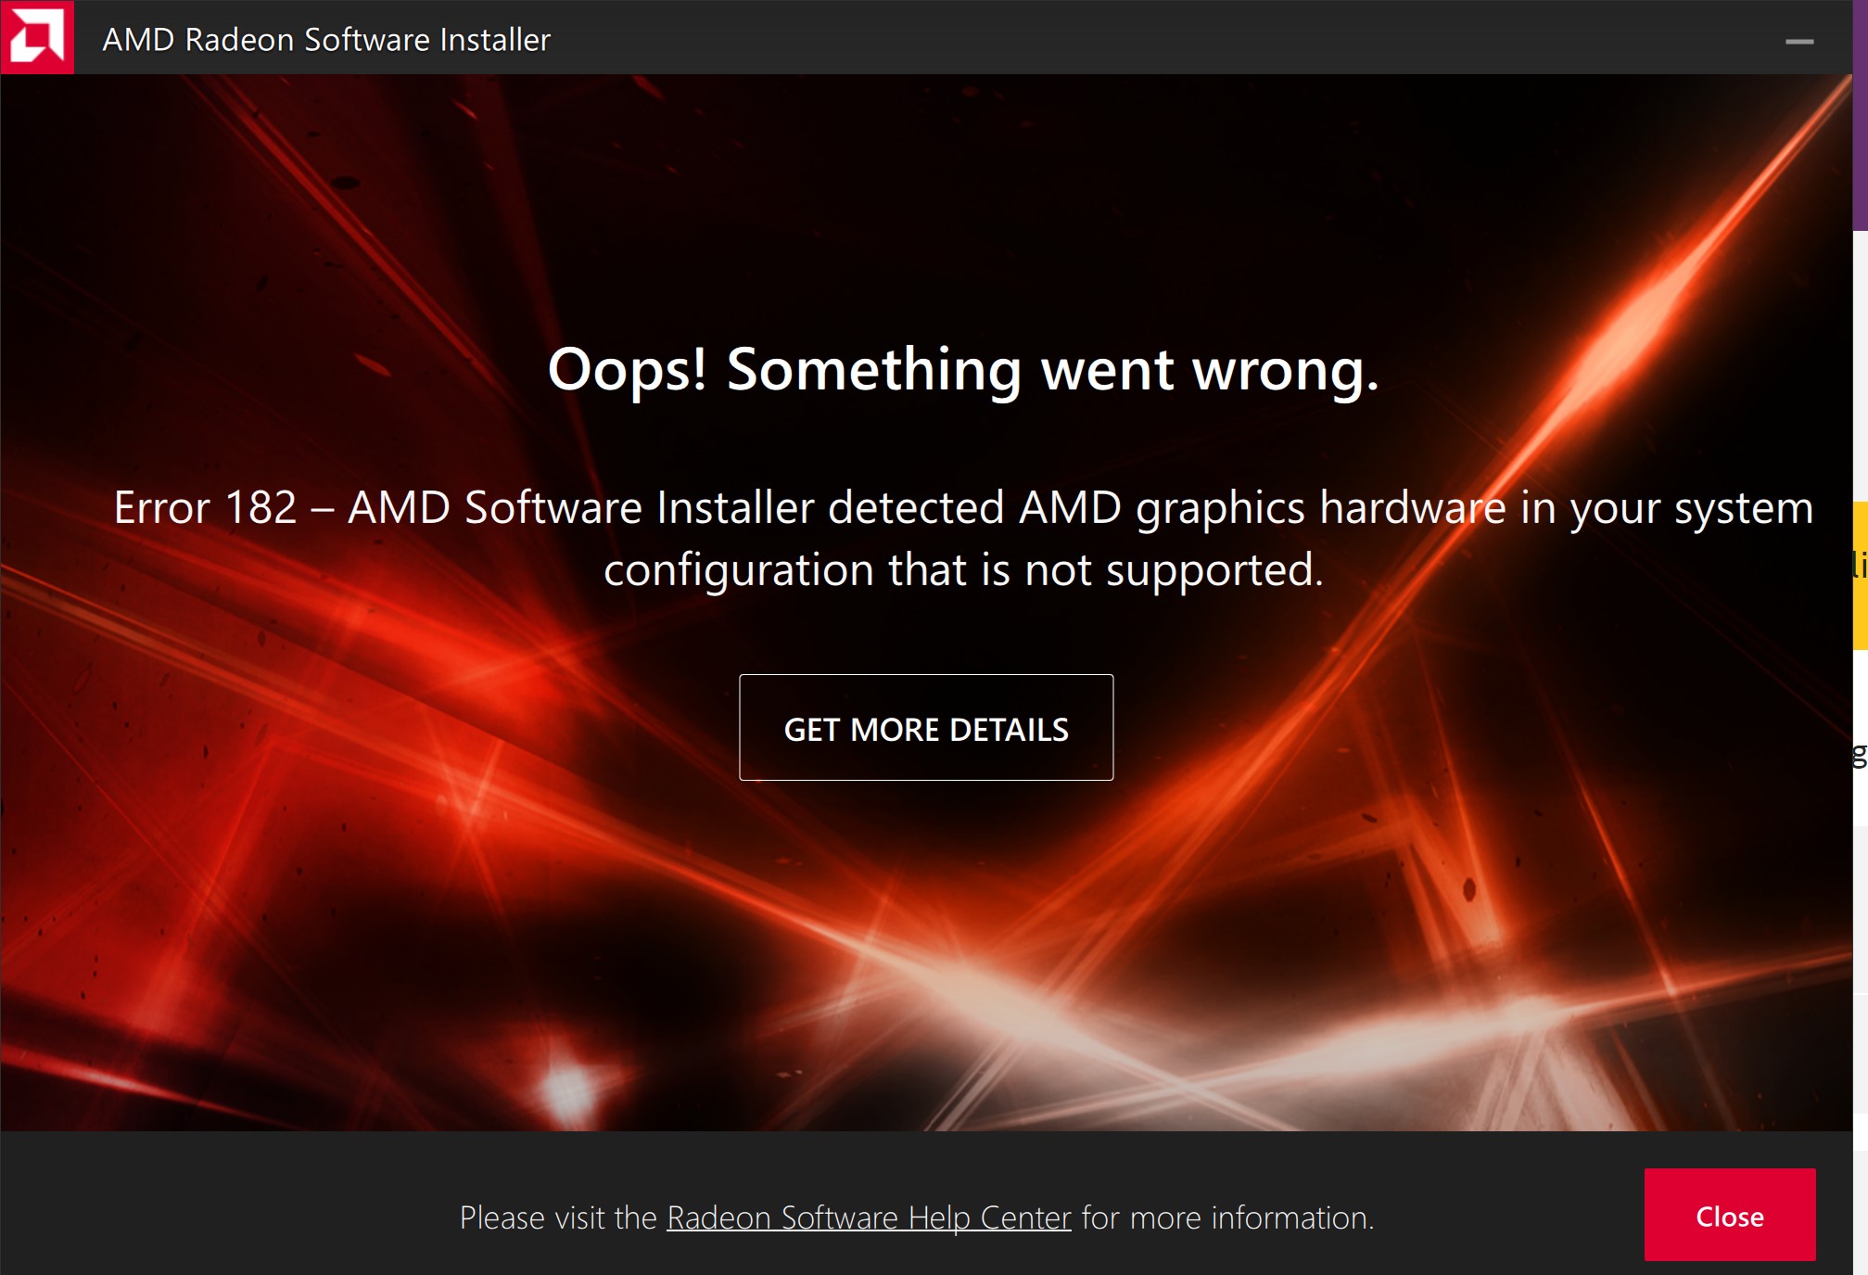Image resolution: width=1868 pixels, height=1275 pixels.
Task: Click 'configuration that is not supported.' line
Action: tap(963, 569)
